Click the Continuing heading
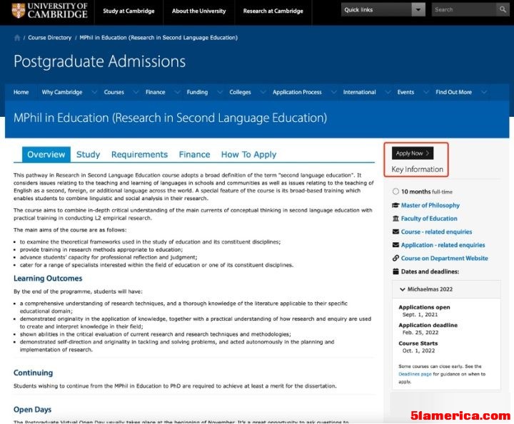Image resolution: width=514 pixels, height=424 pixels. coord(33,373)
